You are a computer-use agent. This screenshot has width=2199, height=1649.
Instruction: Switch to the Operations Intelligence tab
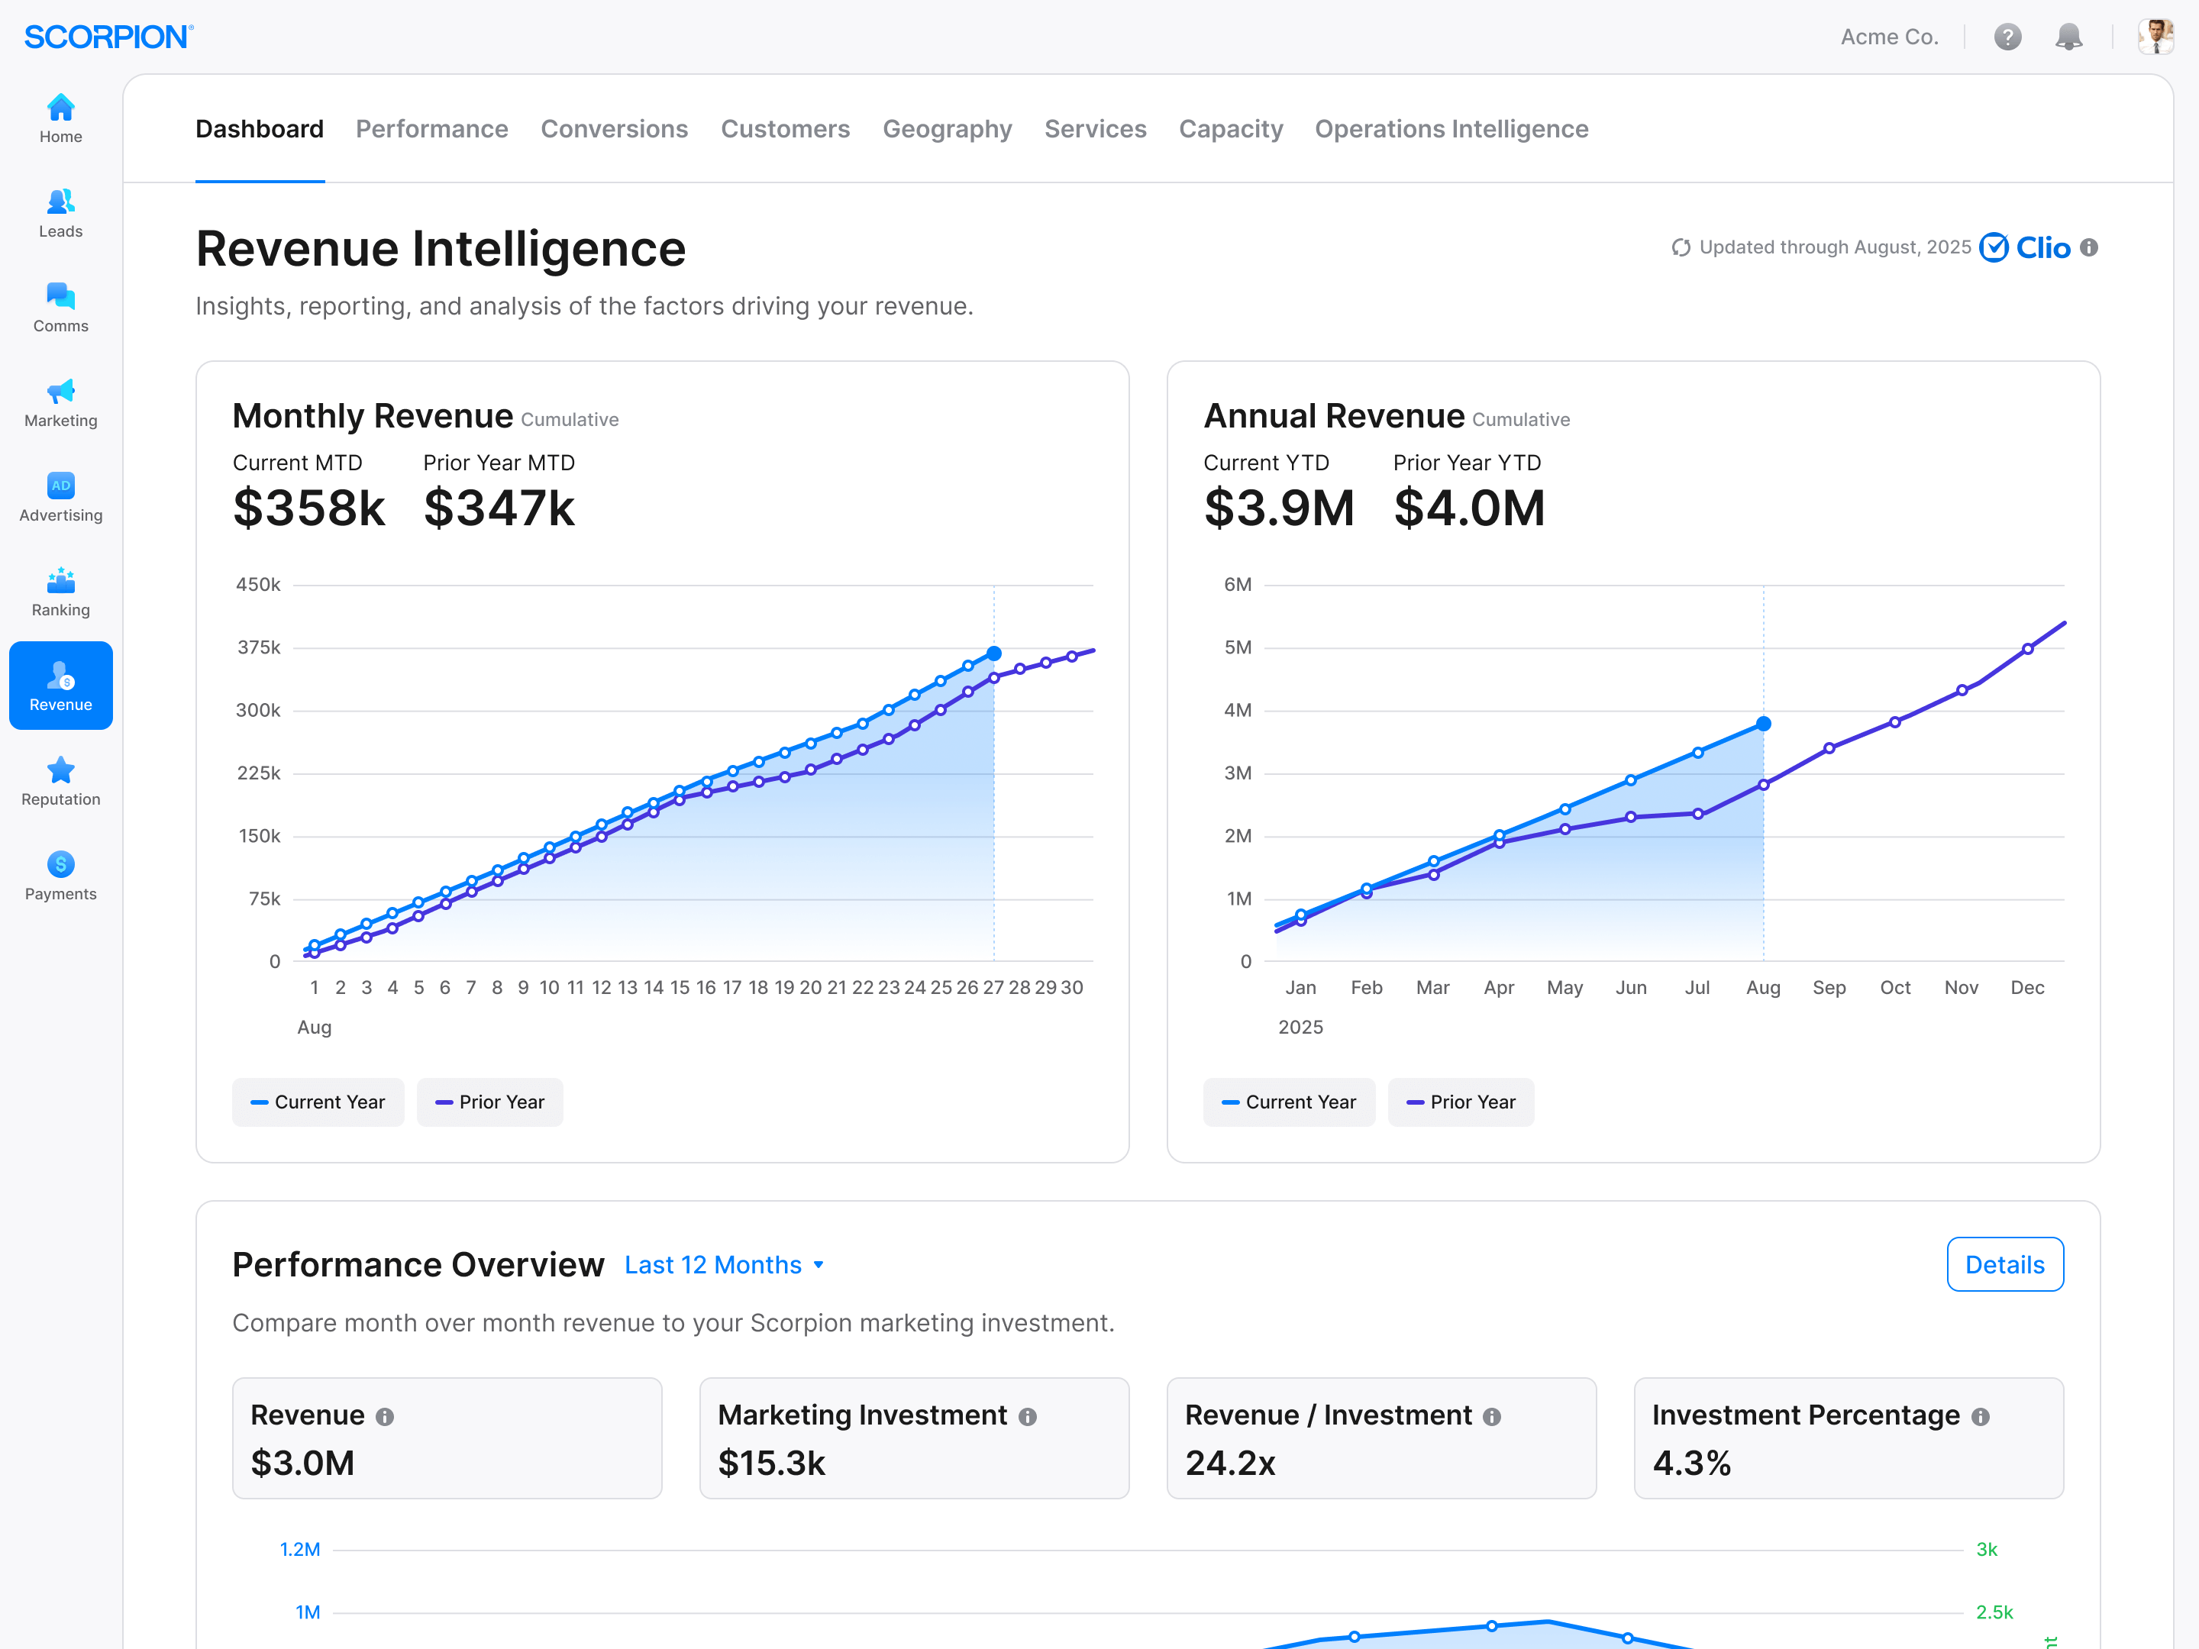(1451, 129)
